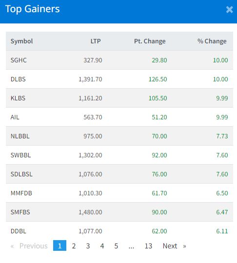Open the MMFDB stock symbol
This screenshot has width=237, height=263.
pos(21,193)
